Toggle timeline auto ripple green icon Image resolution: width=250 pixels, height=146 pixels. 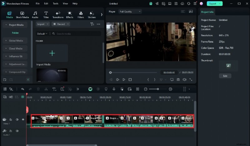pyautogui.click(x=22, y=97)
